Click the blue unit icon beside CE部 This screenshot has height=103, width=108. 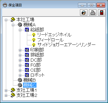[x=27, y=70]
